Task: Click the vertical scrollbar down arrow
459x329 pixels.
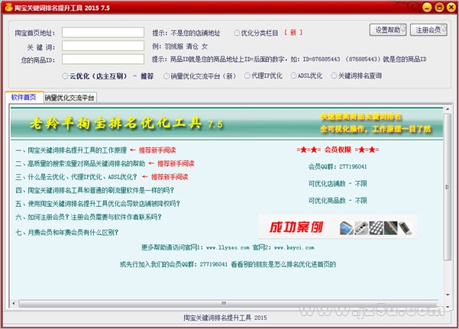Action: 448,295
